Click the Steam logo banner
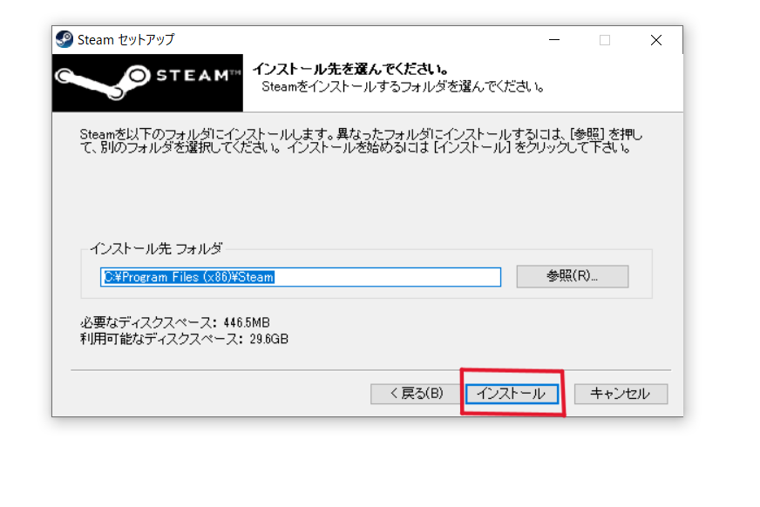This screenshot has height=507, width=760. tap(147, 83)
